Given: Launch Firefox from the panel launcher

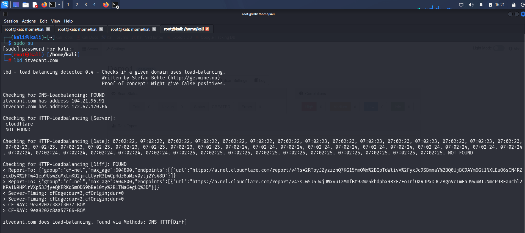Looking at the screenshot, I should point(44,5).
